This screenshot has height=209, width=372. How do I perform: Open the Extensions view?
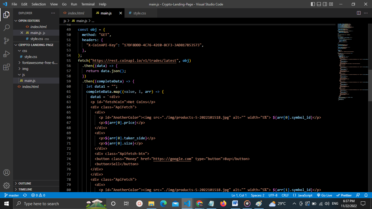7,67
